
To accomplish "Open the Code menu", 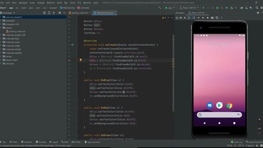I will click(x=32, y=3).
